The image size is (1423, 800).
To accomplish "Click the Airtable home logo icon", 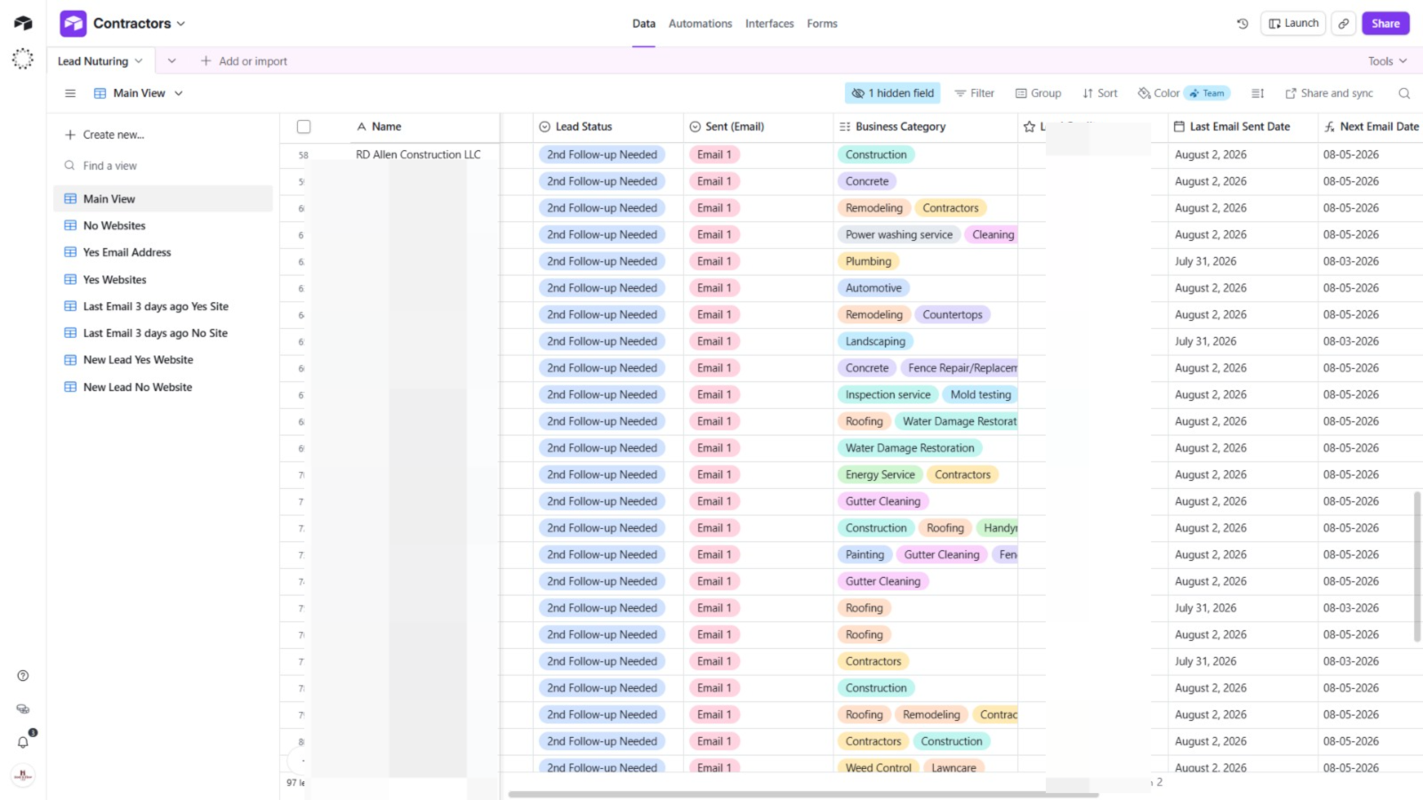I will 23,23.
